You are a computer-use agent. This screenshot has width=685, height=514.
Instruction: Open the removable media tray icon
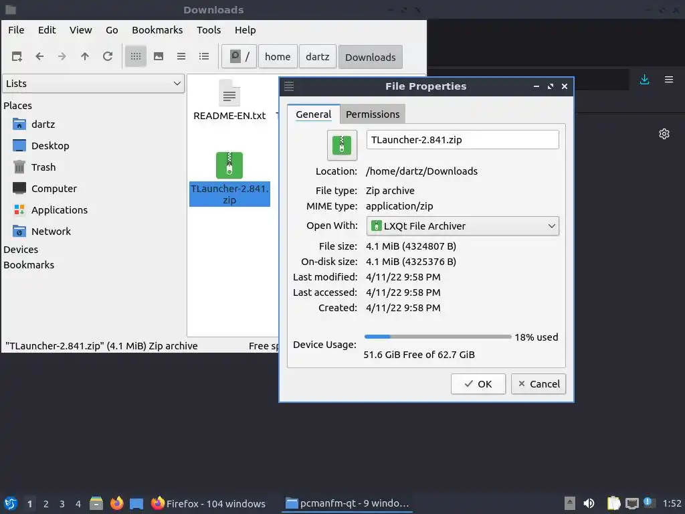pos(570,503)
